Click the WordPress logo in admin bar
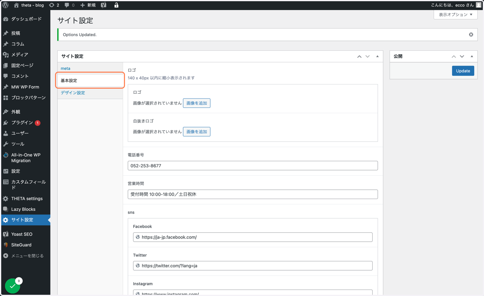This screenshot has width=484, height=296. click(6, 5)
